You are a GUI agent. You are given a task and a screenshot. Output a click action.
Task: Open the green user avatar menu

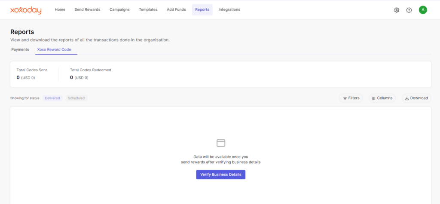423,10
